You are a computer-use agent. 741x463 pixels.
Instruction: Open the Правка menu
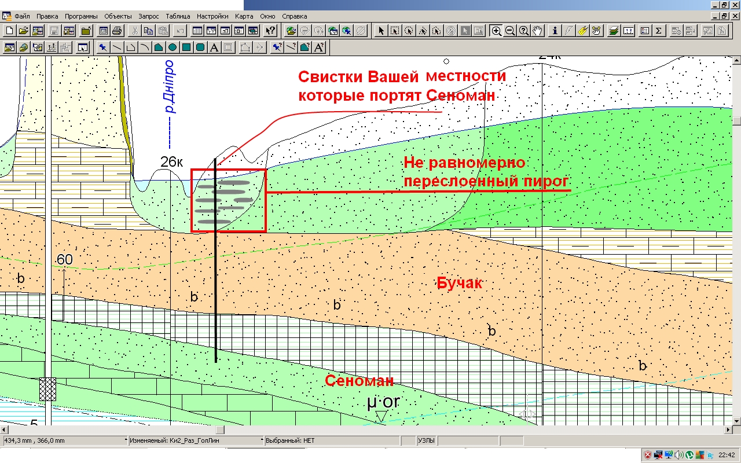pyautogui.click(x=47, y=16)
